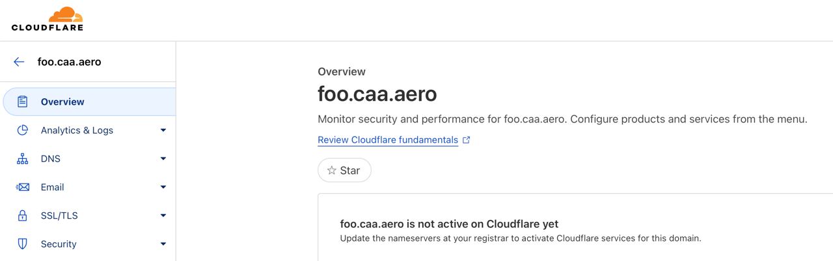Click the Security shield icon
Image resolution: width=833 pixels, height=261 pixels.
[x=23, y=244]
